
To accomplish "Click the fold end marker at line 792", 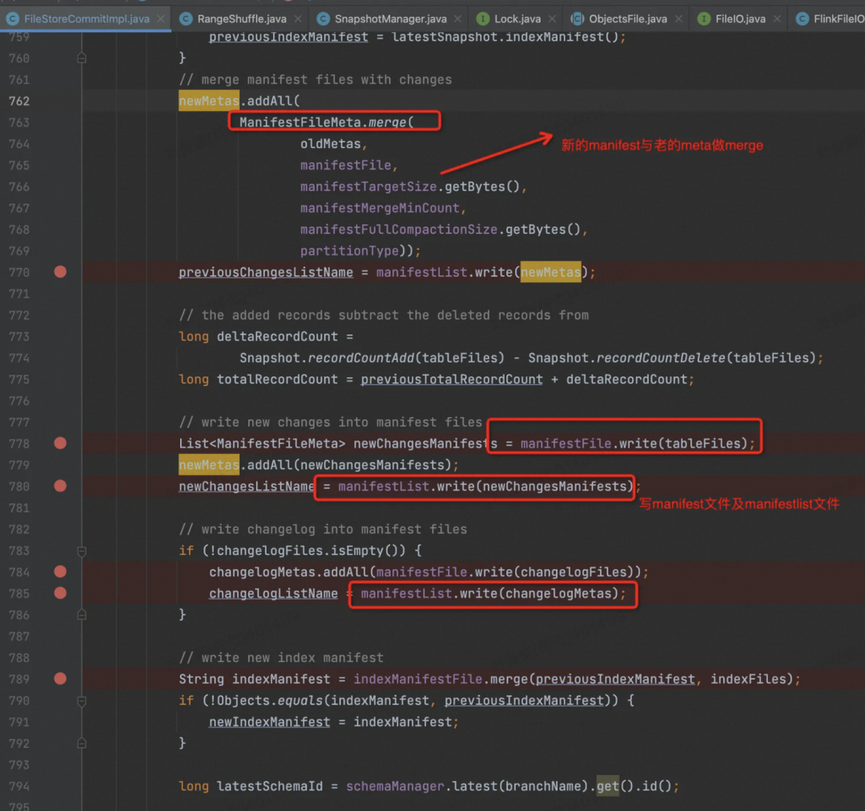I will pyautogui.click(x=82, y=743).
